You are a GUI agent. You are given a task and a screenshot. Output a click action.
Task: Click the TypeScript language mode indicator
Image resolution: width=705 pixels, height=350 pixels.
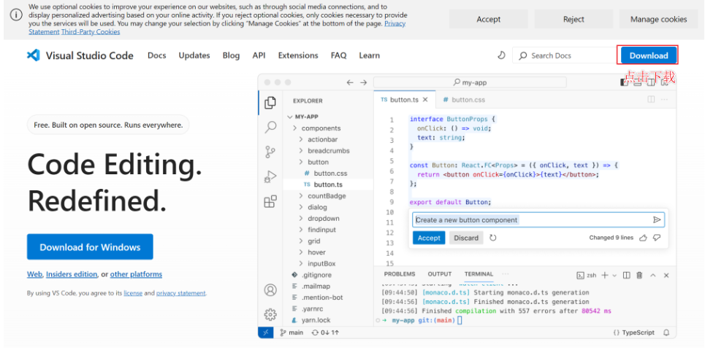coord(634,332)
